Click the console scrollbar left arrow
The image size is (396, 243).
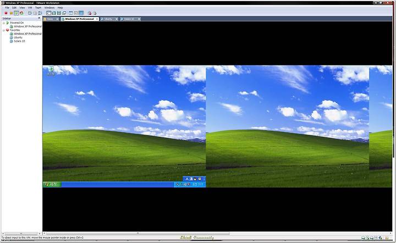click(44, 234)
